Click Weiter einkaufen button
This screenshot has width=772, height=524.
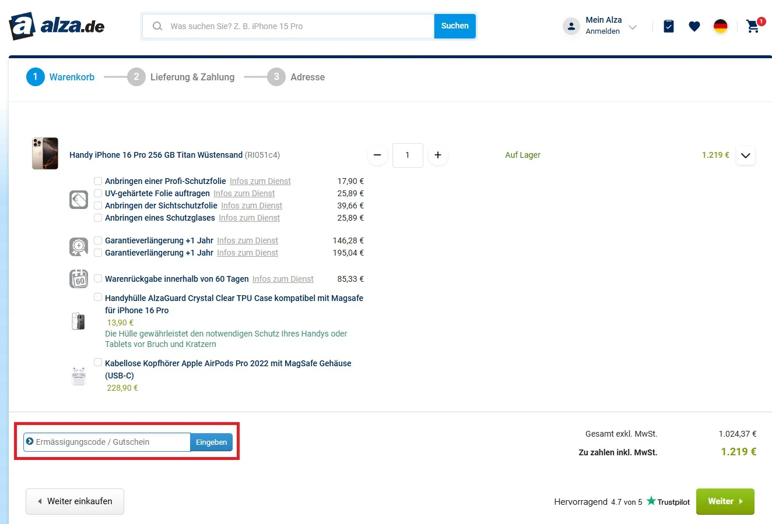click(75, 501)
